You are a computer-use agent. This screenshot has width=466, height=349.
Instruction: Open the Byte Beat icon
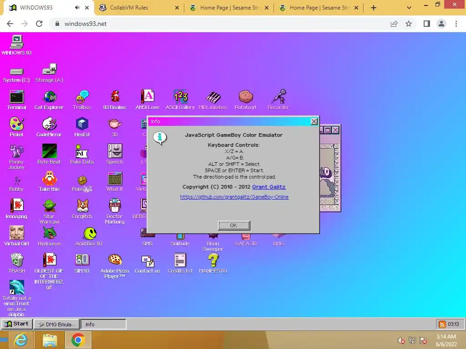tap(49, 155)
